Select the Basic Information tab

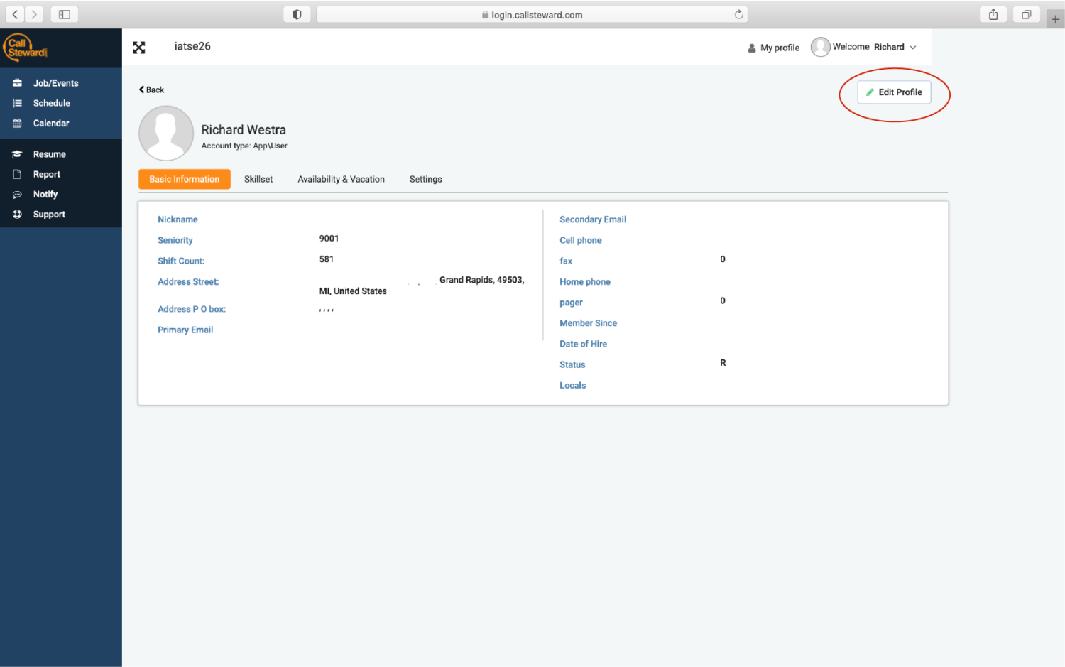point(185,179)
